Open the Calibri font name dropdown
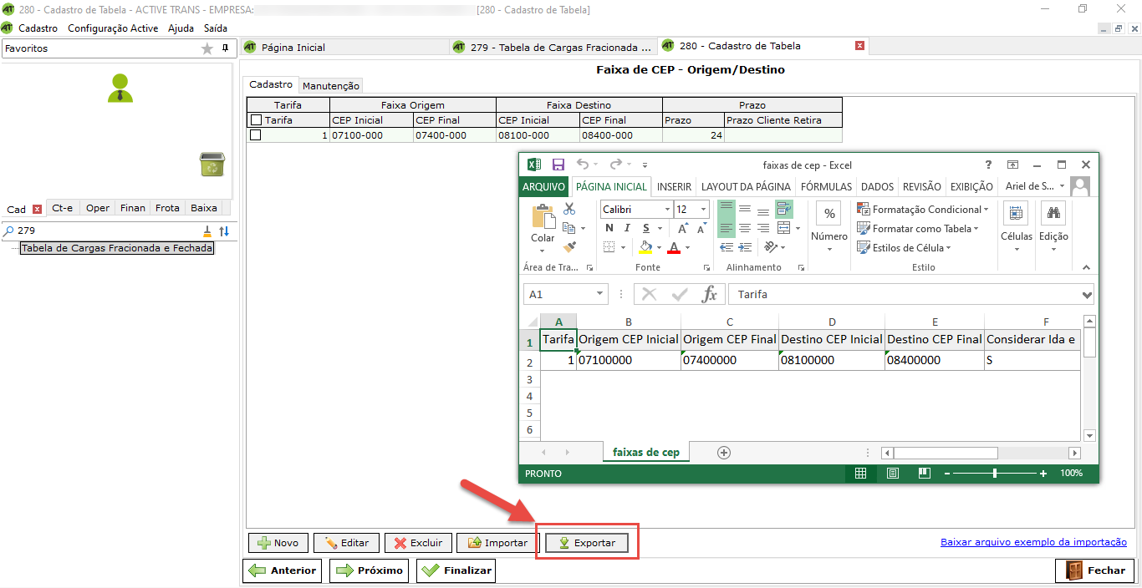Screen dimensions: 1142x588 (x=667, y=210)
